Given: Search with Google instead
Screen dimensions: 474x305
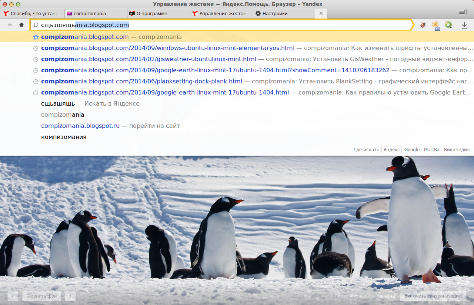Looking at the screenshot, I should coord(412,150).
